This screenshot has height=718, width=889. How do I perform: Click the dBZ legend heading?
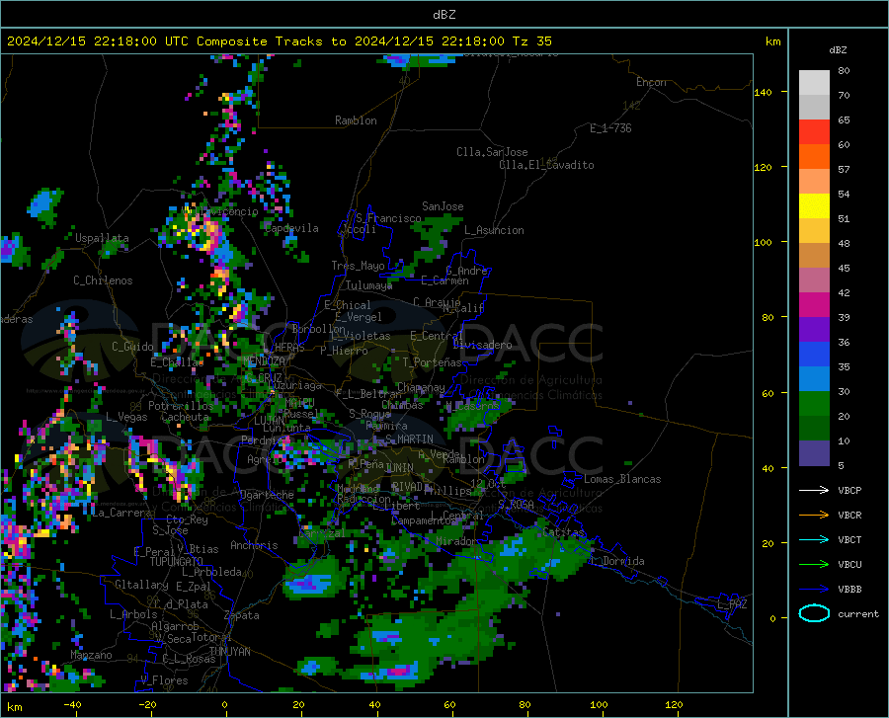pyautogui.click(x=838, y=49)
